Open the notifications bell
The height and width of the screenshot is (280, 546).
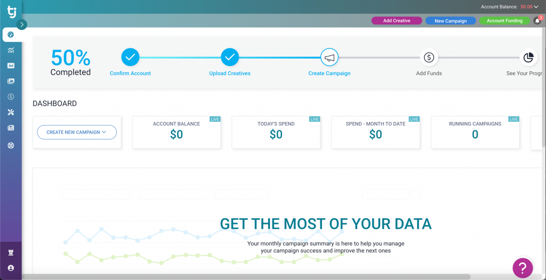[537, 21]
